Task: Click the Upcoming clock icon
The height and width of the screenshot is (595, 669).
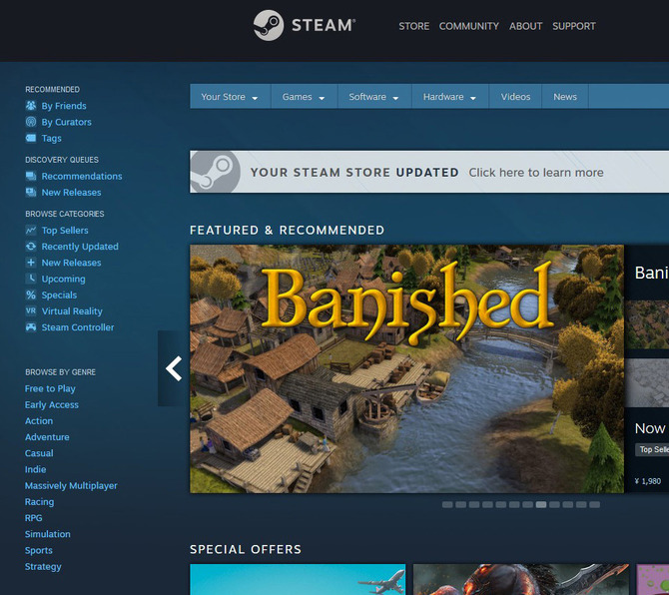Action: (31, 279)
